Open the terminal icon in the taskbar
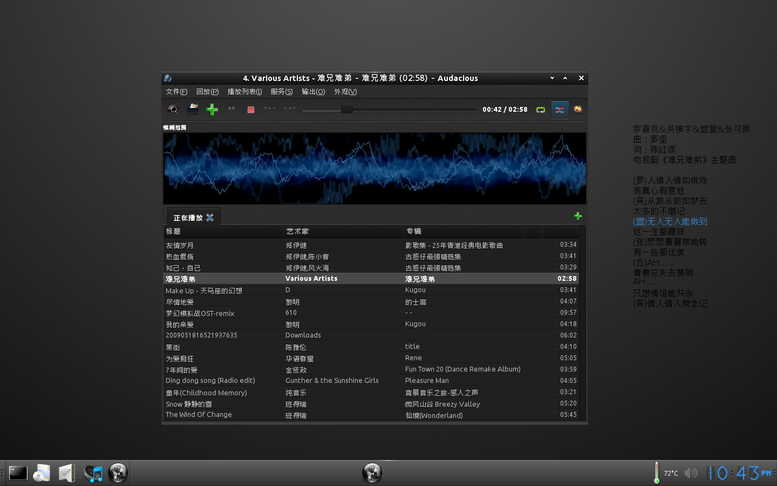This screenshot has width=777, height=486. coord(18,473)
